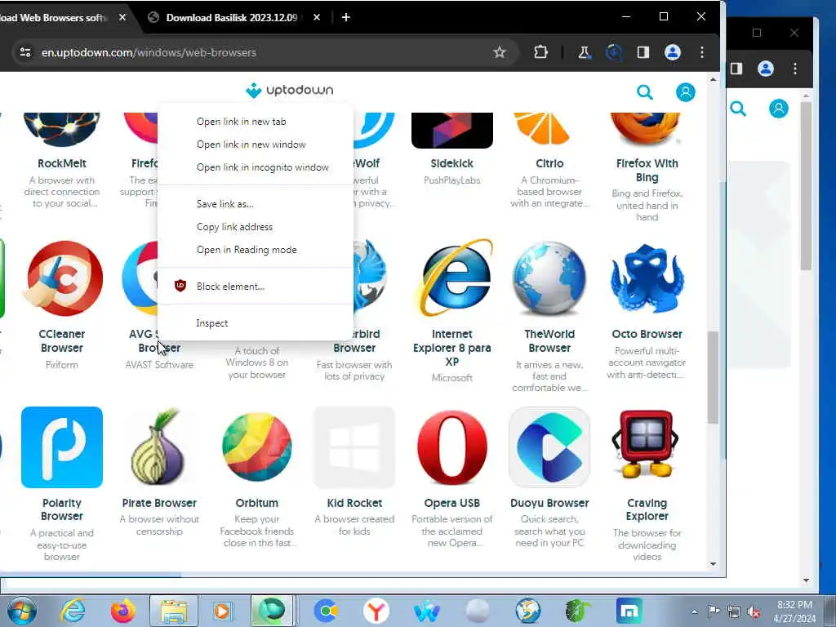836x627 pixels.
Task: Open the Opera USB title link
Action: click(452, 503)
